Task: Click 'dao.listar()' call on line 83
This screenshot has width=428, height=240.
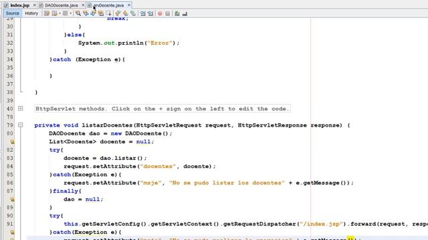Action: [x=122, y=158]
